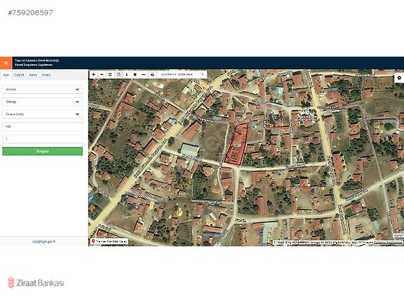Viewport: 404px width, 303px height.
Task: Zoom in with the plus icon
Action: coord(93,74)
